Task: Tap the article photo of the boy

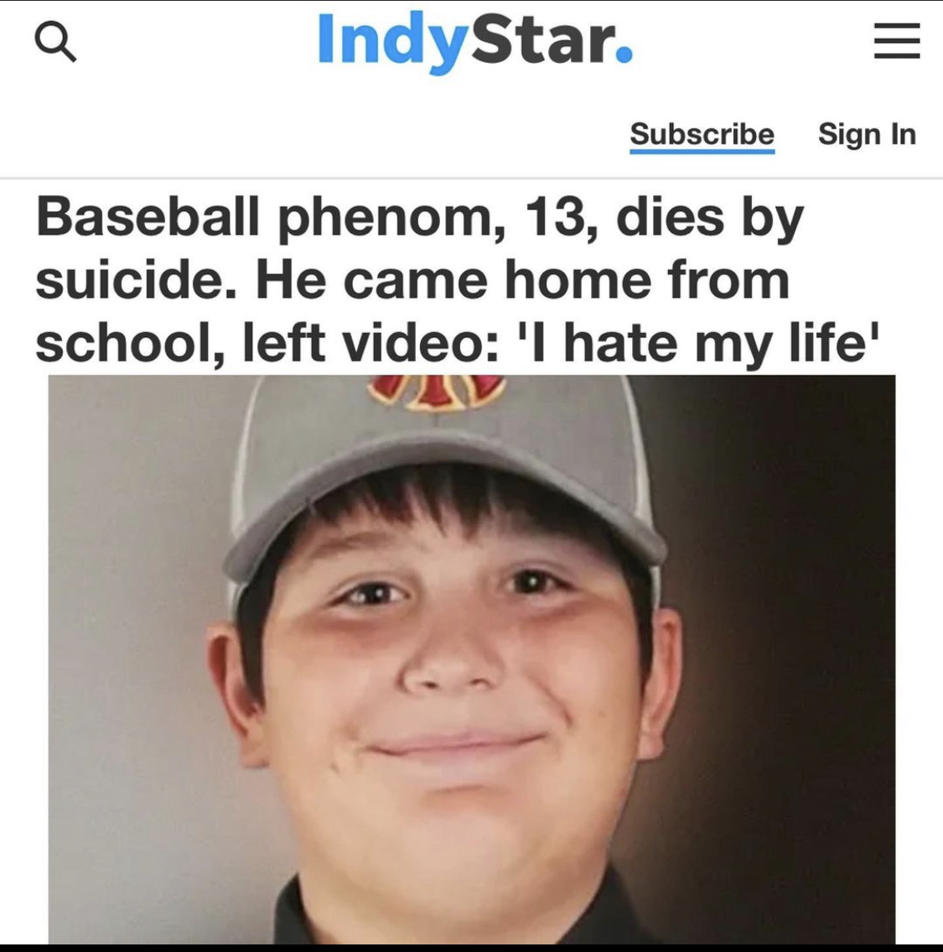Action: point(471,659)
